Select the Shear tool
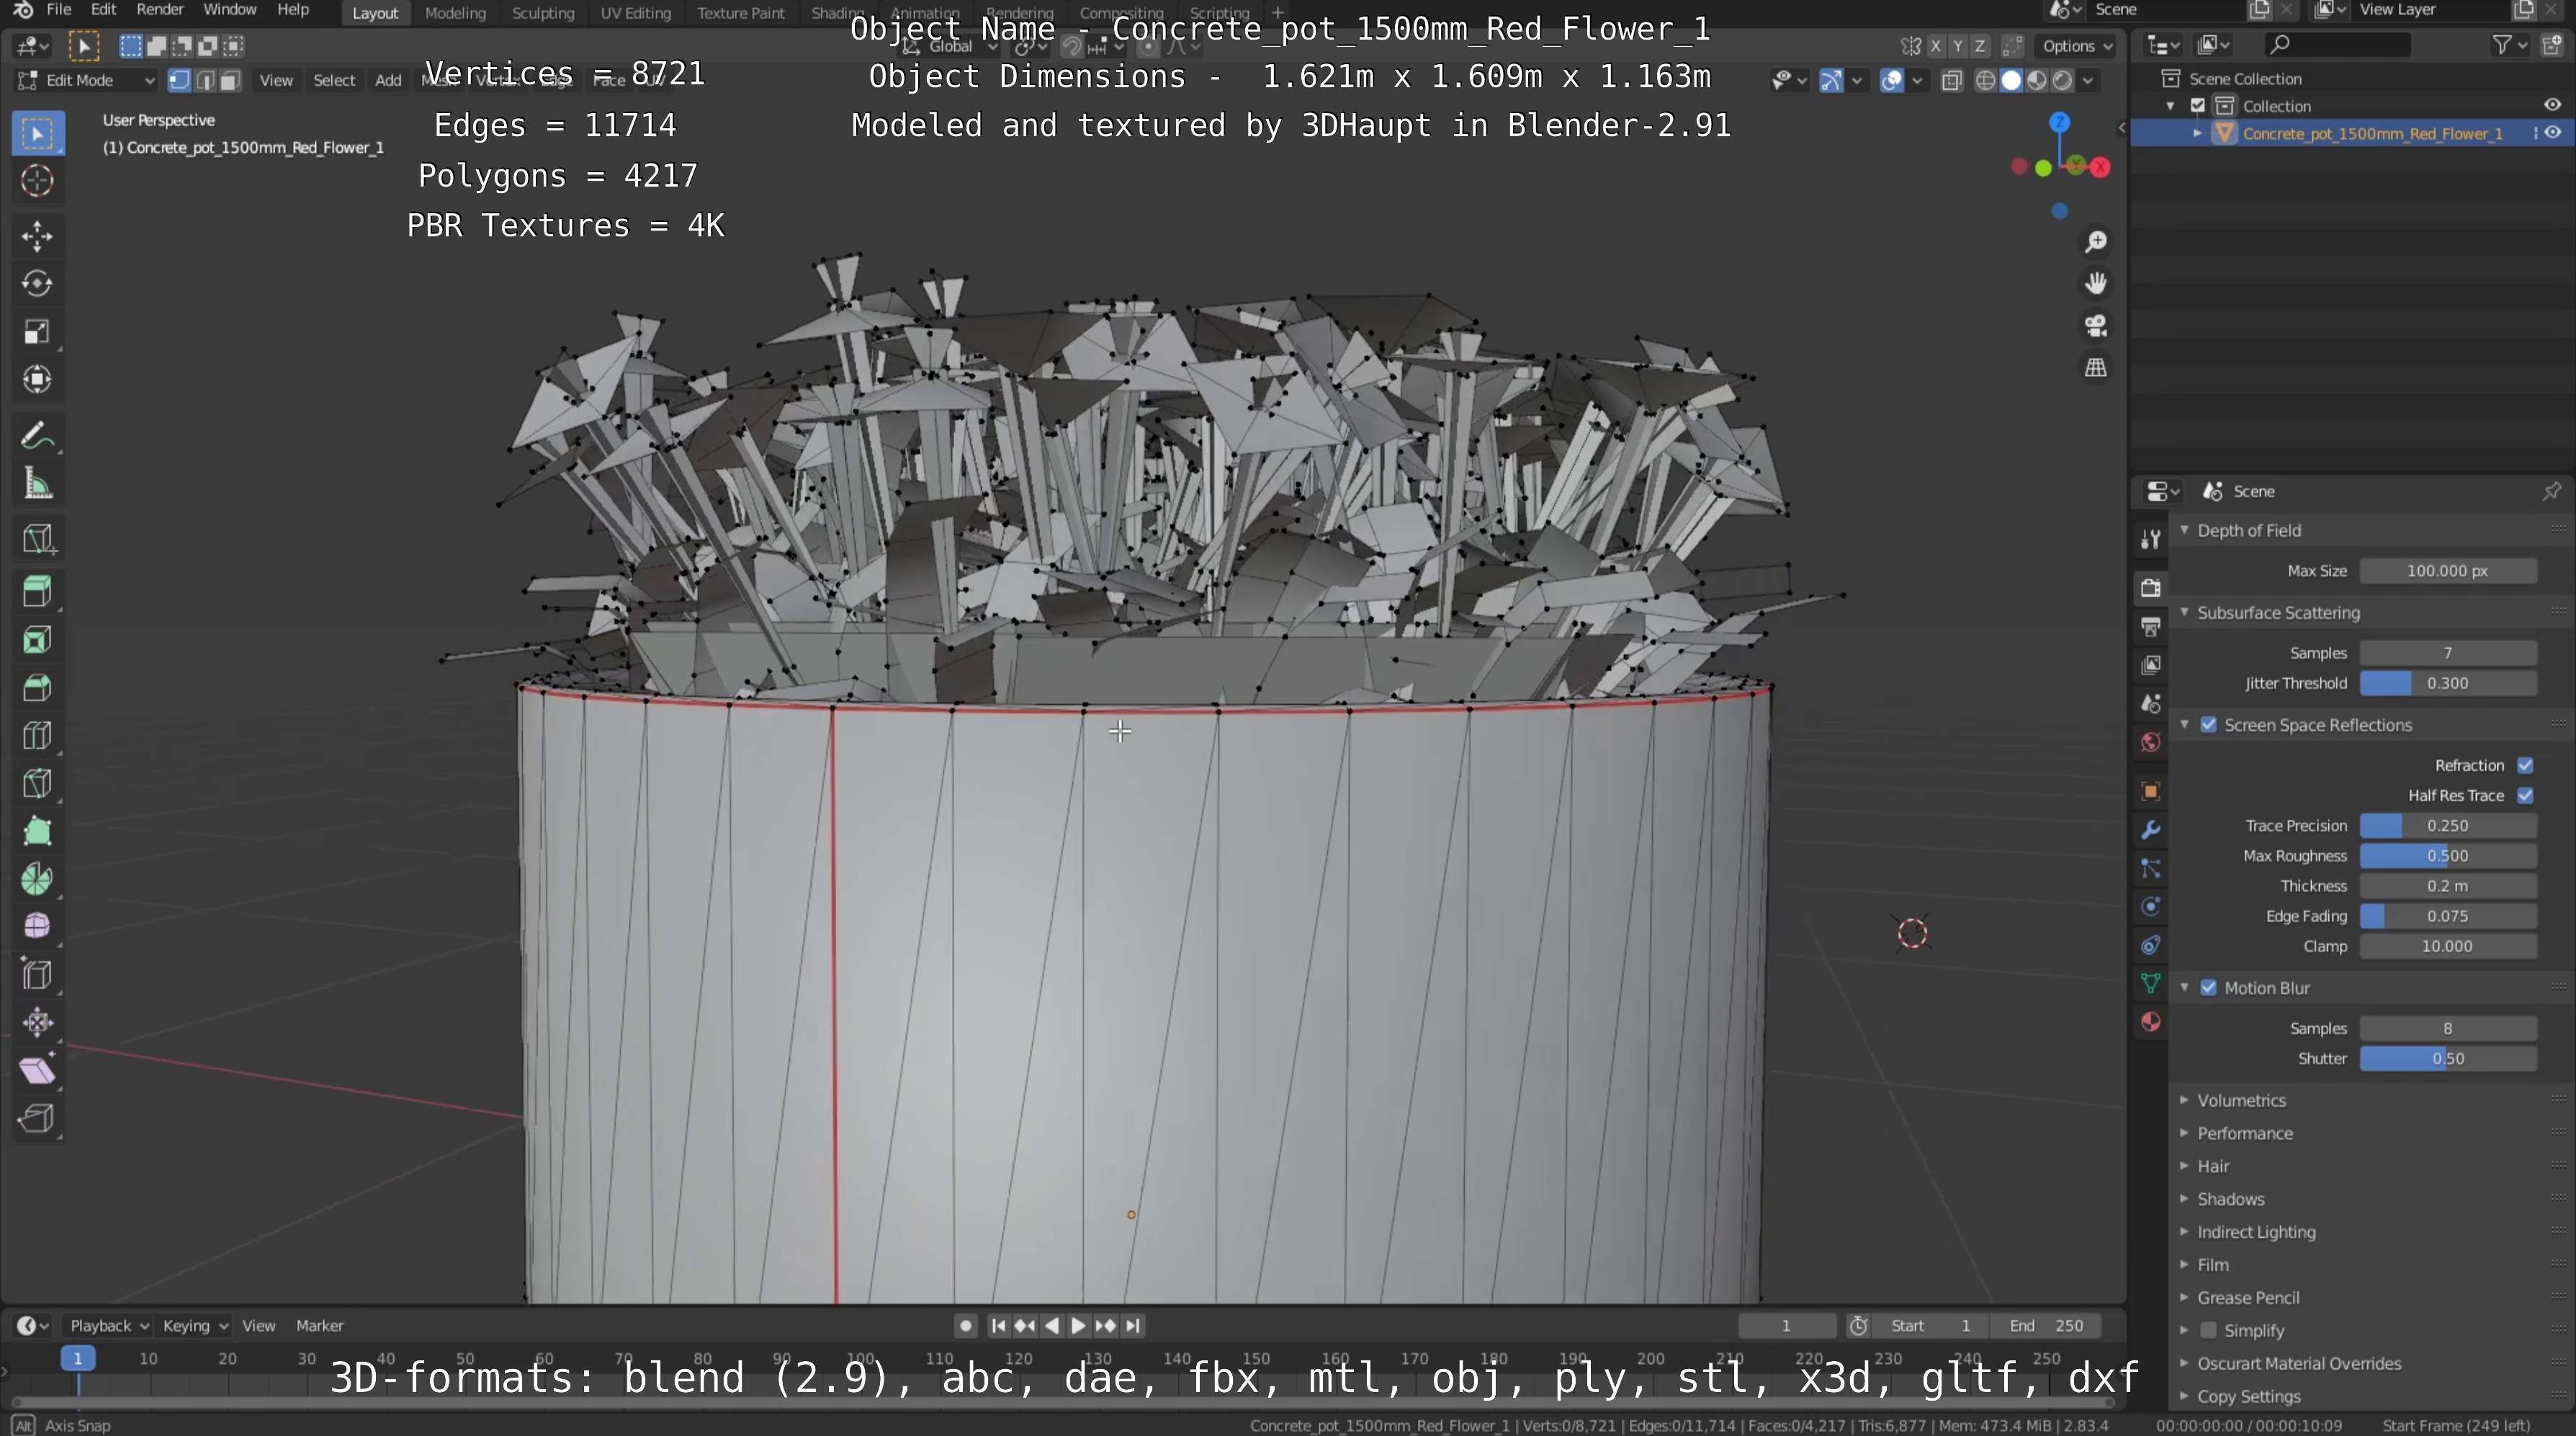This screenshot has height=1436, width=2576. pyautogui.click(x=38, y=1071)
